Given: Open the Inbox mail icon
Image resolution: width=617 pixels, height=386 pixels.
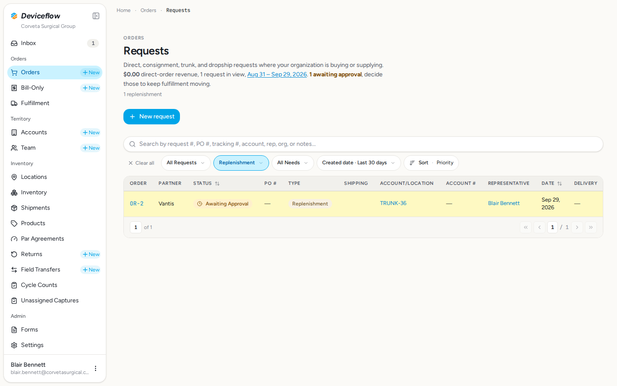Looking at the screenshot, I should [x=14, y=43].
